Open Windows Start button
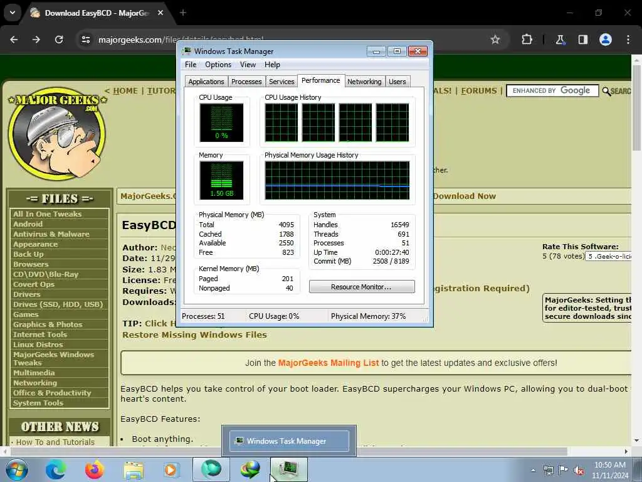Screen dimensions: 642x482 [17, 469]
